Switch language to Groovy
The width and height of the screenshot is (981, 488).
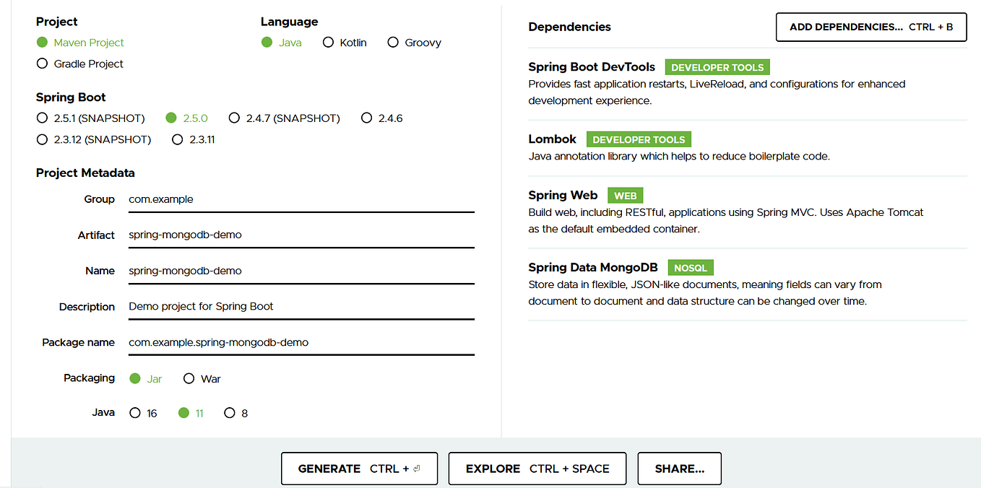(393, 42)
